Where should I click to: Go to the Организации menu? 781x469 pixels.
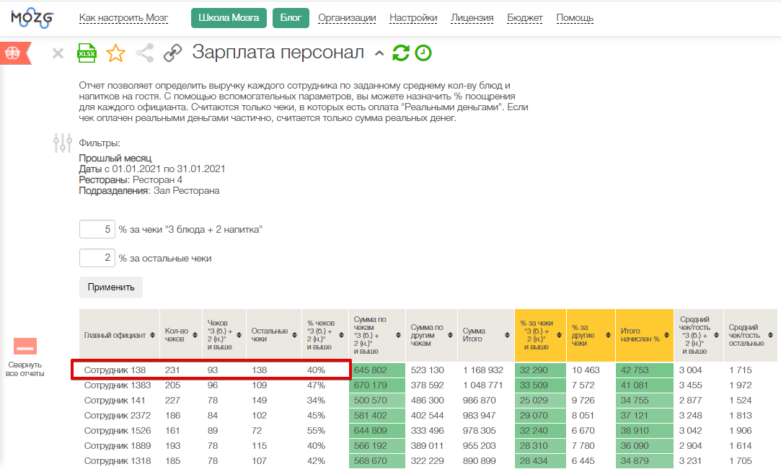[x=347, y=18]
